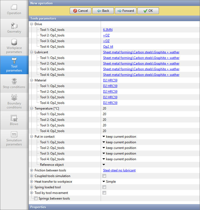Open Stop conditions sidebar section

click(14, 83)
